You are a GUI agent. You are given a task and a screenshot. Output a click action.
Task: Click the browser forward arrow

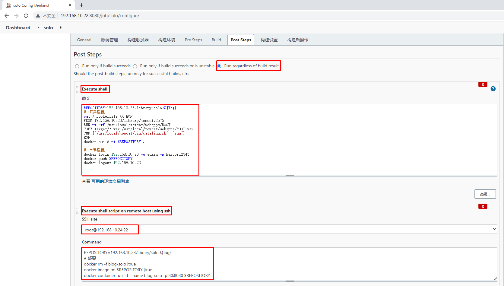[16, 16]
